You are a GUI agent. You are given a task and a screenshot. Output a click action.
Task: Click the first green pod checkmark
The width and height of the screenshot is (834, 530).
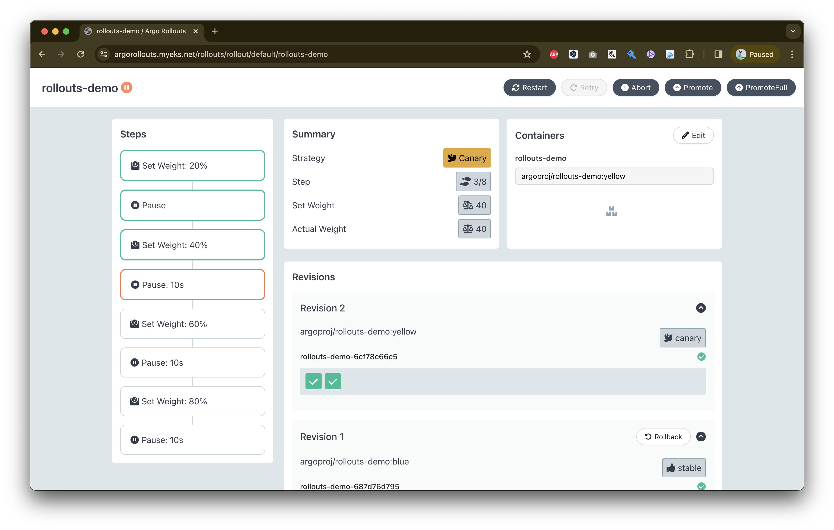pyautogui.click(x=314, y=382)
